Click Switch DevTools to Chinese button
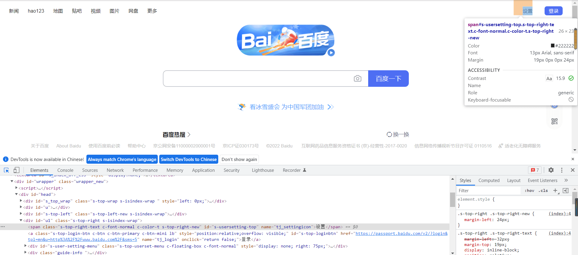 [x=189, y=159]
